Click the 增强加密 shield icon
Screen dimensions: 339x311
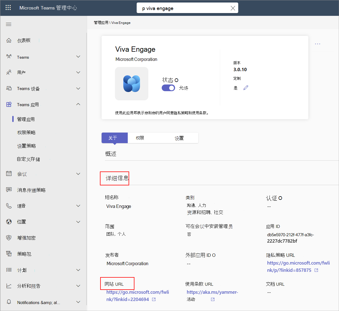[9, 238]
